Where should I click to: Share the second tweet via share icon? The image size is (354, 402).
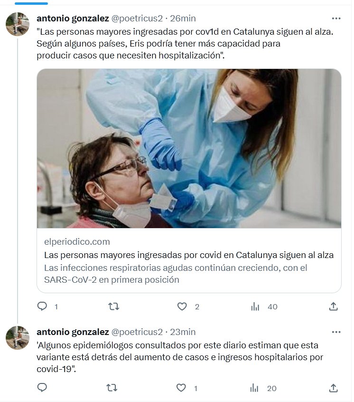coord(334,388)
